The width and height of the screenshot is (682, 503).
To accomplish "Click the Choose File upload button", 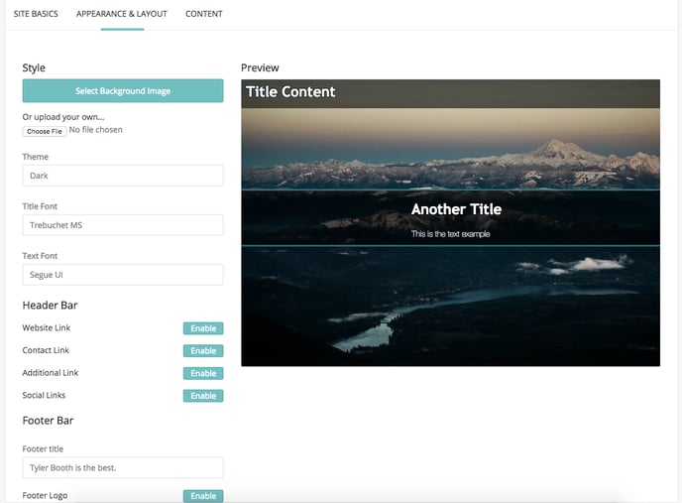I will (45, 131).
